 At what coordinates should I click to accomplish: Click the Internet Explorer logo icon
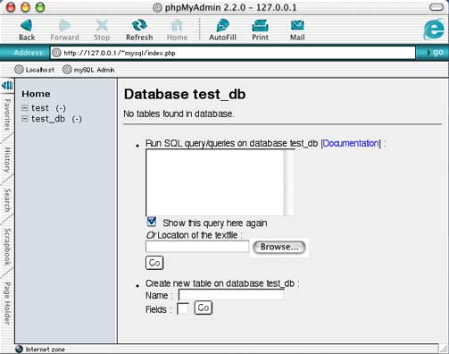(434, 29)
